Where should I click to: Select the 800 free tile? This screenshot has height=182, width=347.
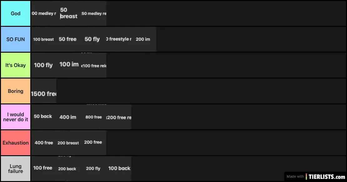point(94,117)
